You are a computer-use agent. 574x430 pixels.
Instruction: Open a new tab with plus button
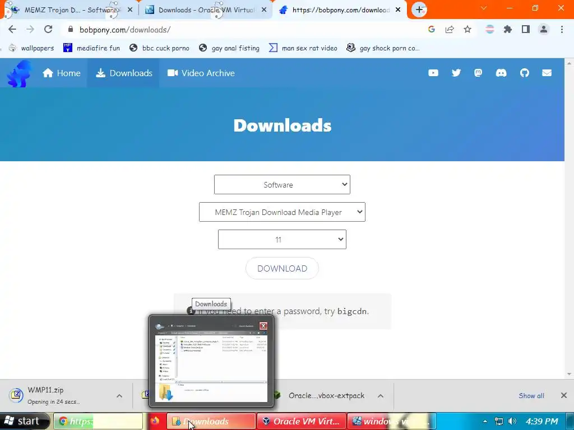coord(419,10)
